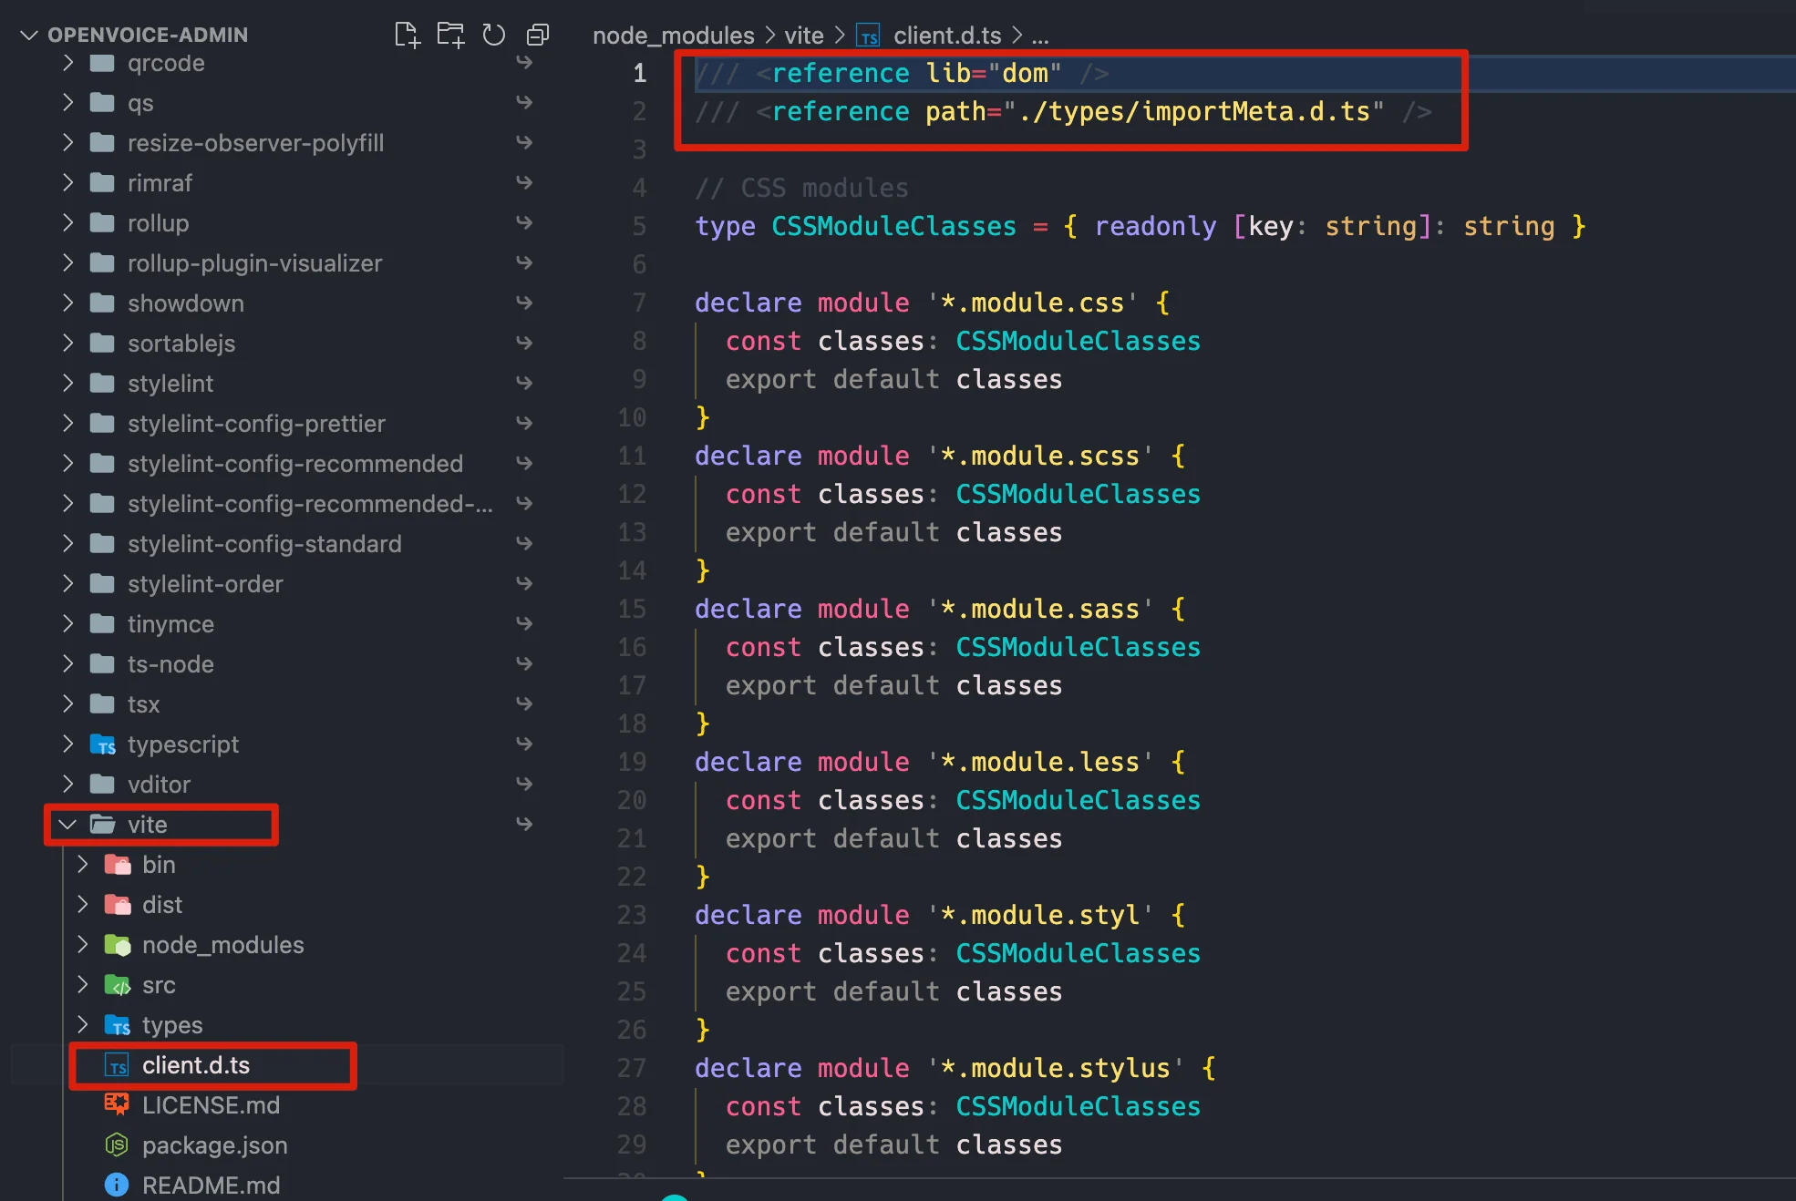Click the symlink arrow icon next to stylelint-order
The image size is (1796, 1201).
524,583
